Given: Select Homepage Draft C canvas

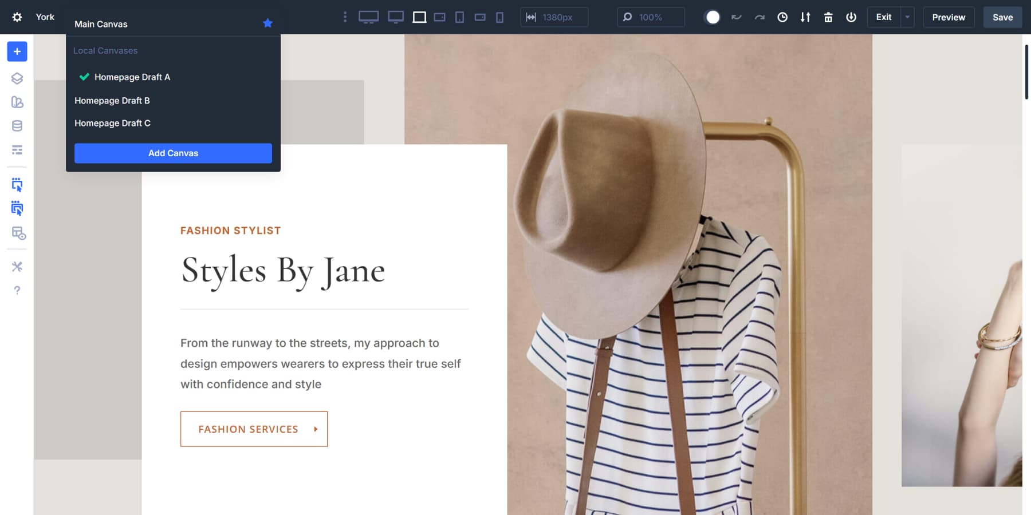Looking at the screenshot, I should [x=112, y=122].
